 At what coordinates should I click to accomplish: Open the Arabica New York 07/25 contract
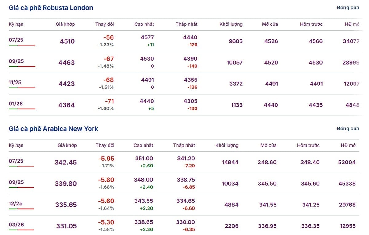coord(16,161)
